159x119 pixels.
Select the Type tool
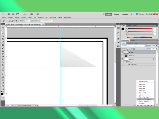click(x=3, y=71)
